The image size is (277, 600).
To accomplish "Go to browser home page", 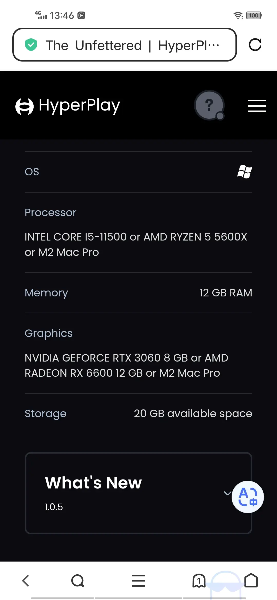I will [x=251, y=581].
